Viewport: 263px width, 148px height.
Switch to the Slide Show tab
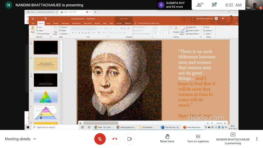pos(88,23)
